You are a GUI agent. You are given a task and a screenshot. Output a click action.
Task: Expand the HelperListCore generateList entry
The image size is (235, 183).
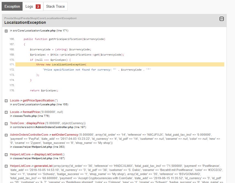point(6,166)
